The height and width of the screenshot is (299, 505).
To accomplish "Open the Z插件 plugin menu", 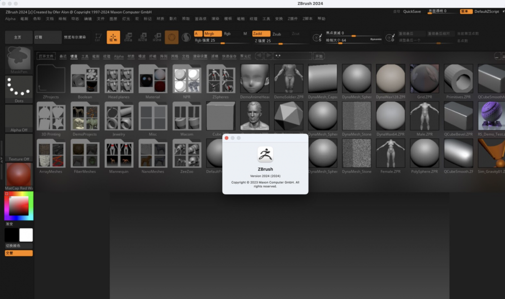I will pos(292,19).
